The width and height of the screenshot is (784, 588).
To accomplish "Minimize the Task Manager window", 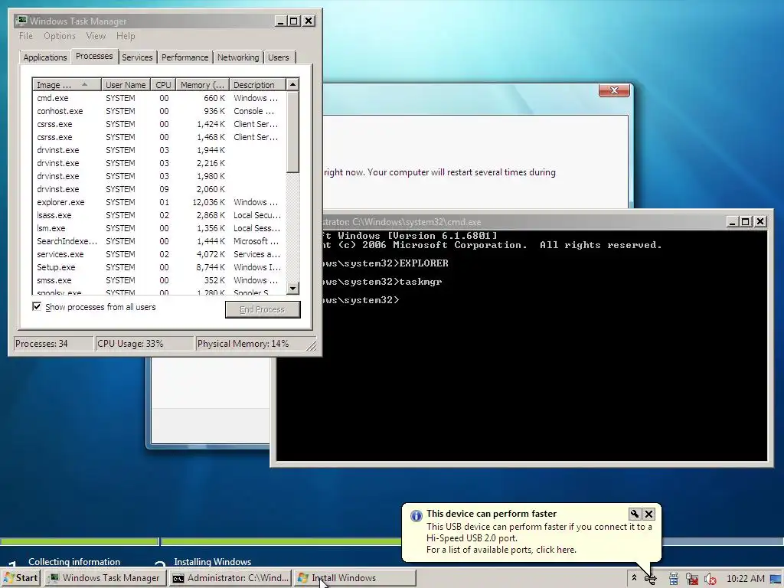I will click(280, 21).
